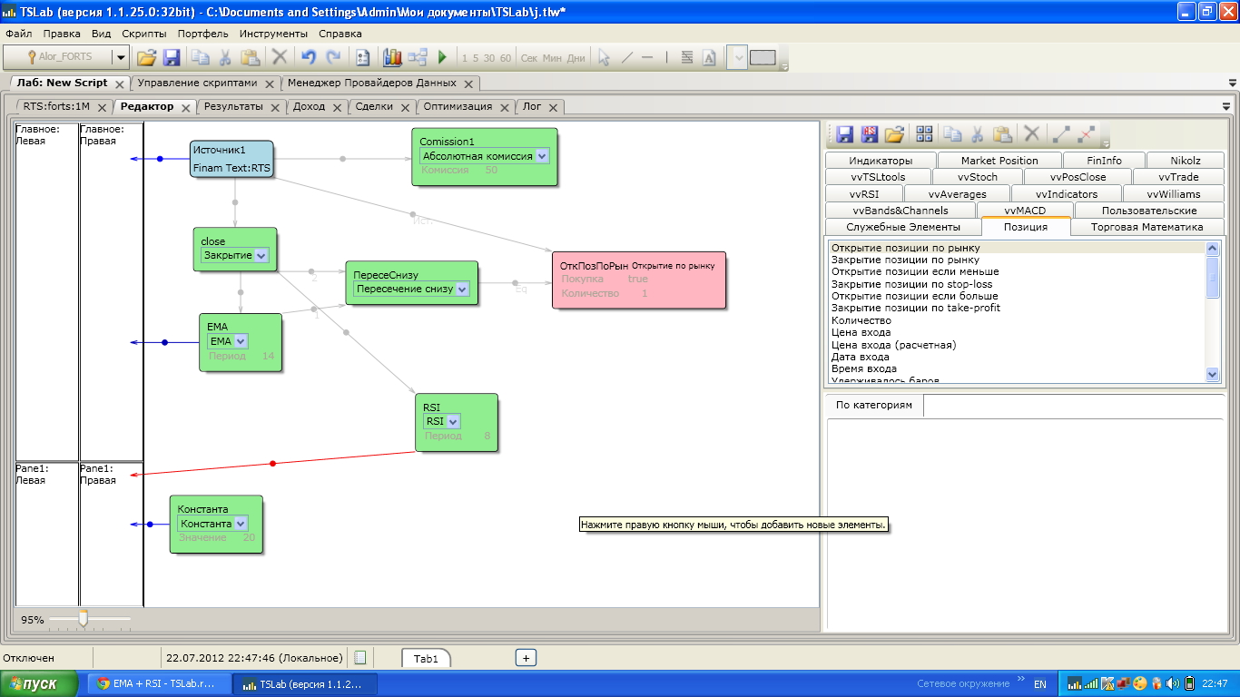Click the Paste icon in main toolbar
Image resolution: width=1240 pixels, height=697 pixels.
[251, 57]
